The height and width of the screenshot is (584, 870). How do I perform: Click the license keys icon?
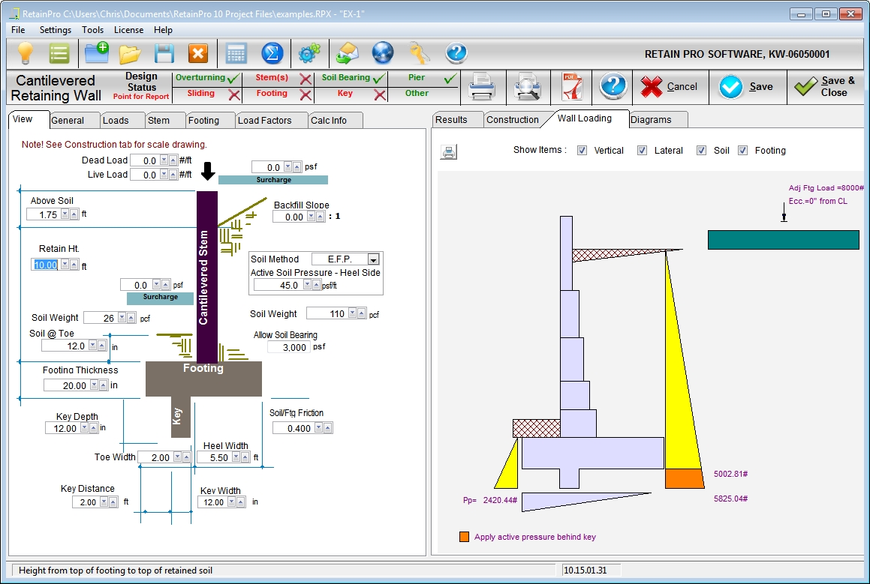pyautogui.click(x=420, y=53)
